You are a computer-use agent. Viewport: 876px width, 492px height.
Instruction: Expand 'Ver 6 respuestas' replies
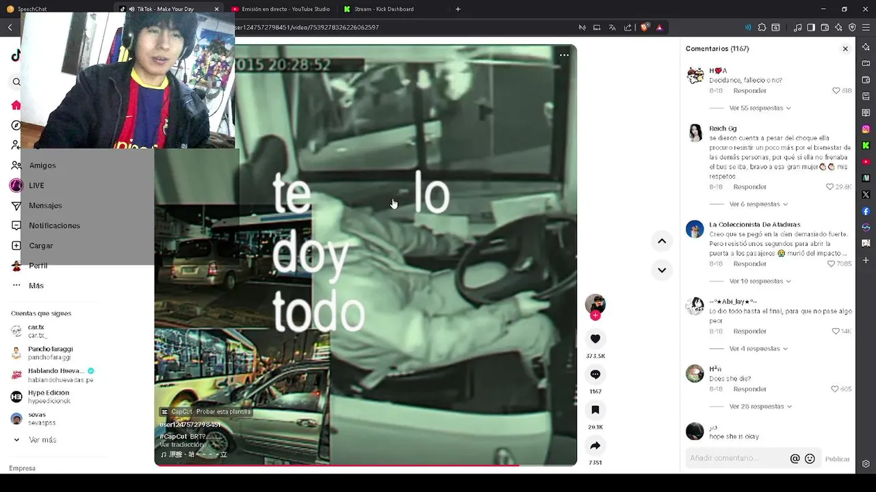click(x=758, y=204)
